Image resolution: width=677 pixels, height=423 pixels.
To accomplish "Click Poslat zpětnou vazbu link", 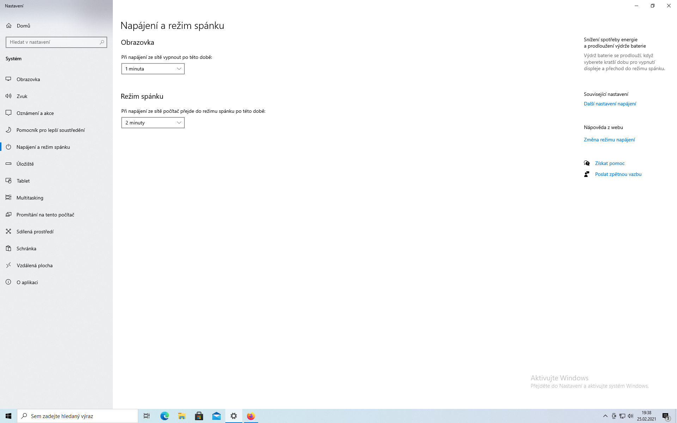I will tap(618, 174).
